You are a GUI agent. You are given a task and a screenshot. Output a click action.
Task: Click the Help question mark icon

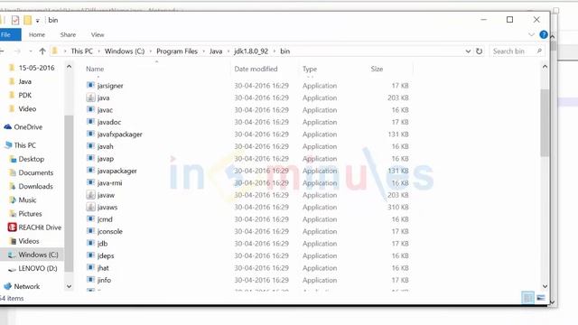(x=544, y=34)
